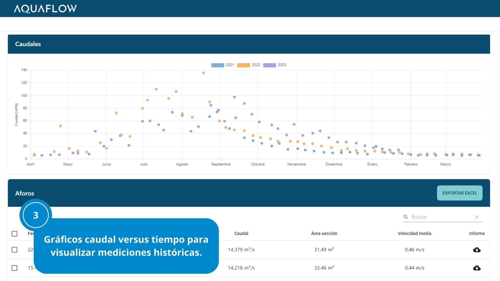Check the box for the 14,218 m³/s row
Screen dimensions: 500x281
pos(15,268)
